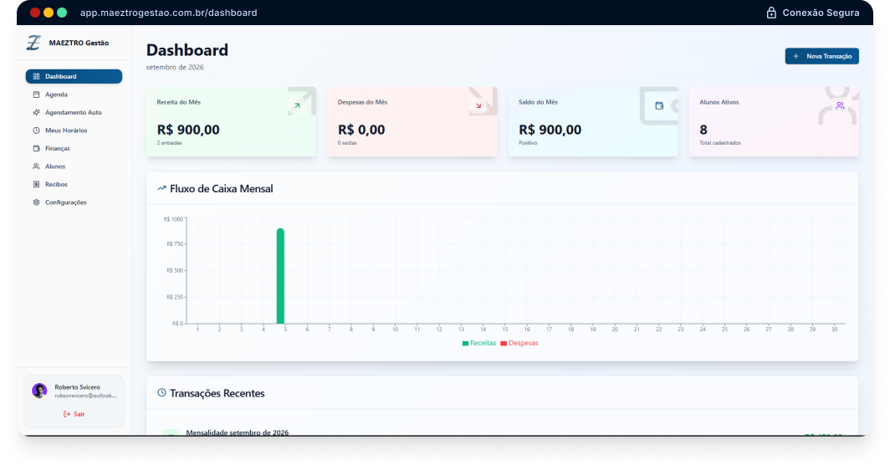890x470 pixels.
Task: Click the green maximize window dot
Action: click(x=62, y=13)
